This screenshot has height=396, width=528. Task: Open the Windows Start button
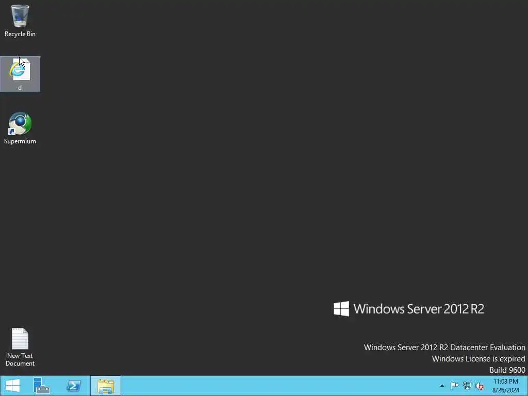(13, 386)
